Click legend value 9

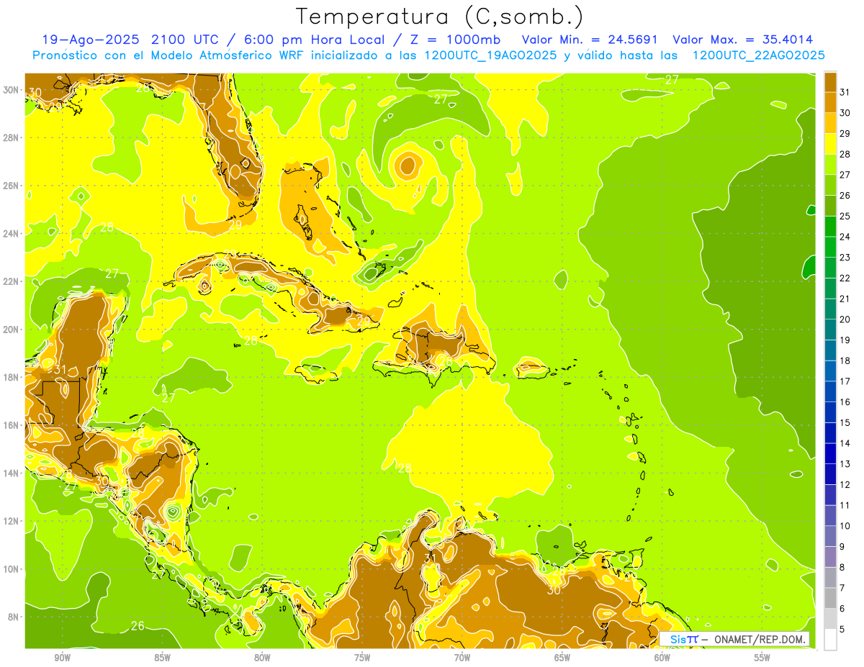pos(842,547)
